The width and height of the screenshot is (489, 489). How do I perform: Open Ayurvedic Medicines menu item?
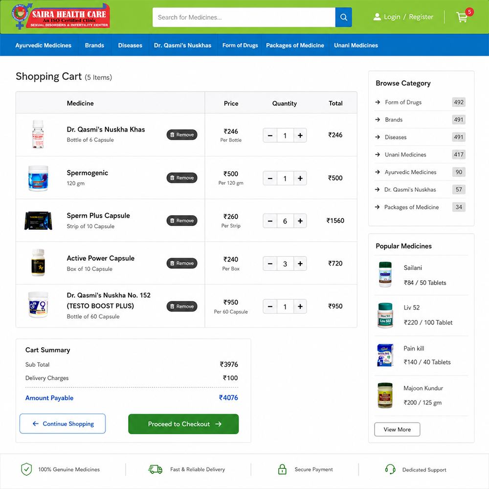pyautogui.click(x=44, y=45)
